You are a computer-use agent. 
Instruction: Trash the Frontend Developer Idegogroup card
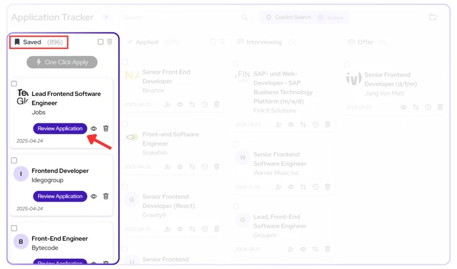(106, 196)
